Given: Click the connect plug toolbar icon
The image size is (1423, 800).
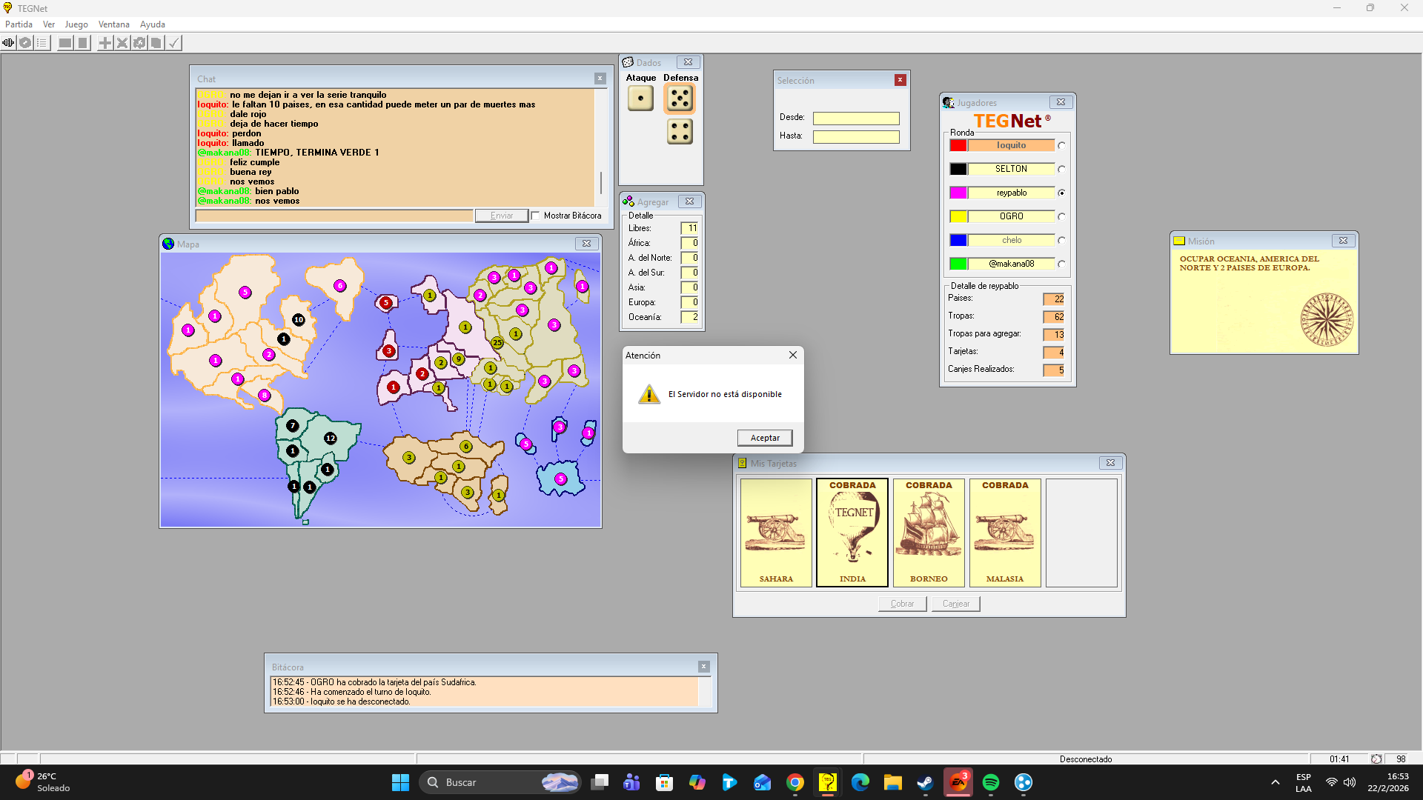Looking at the screenshot, I should click(x=8, y=43).
